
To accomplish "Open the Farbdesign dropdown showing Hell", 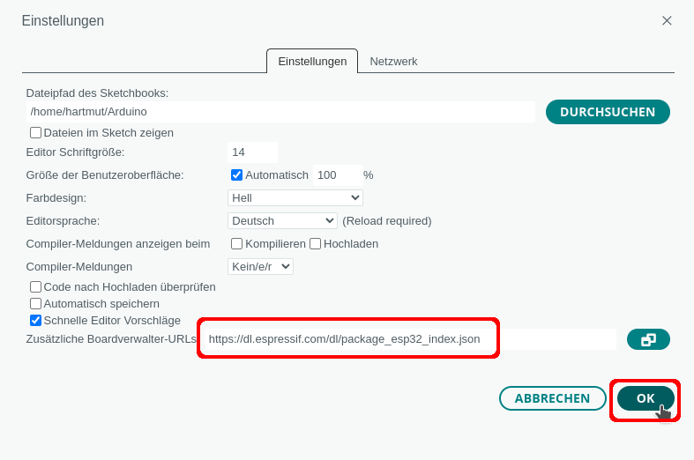I will coord(295,197).
